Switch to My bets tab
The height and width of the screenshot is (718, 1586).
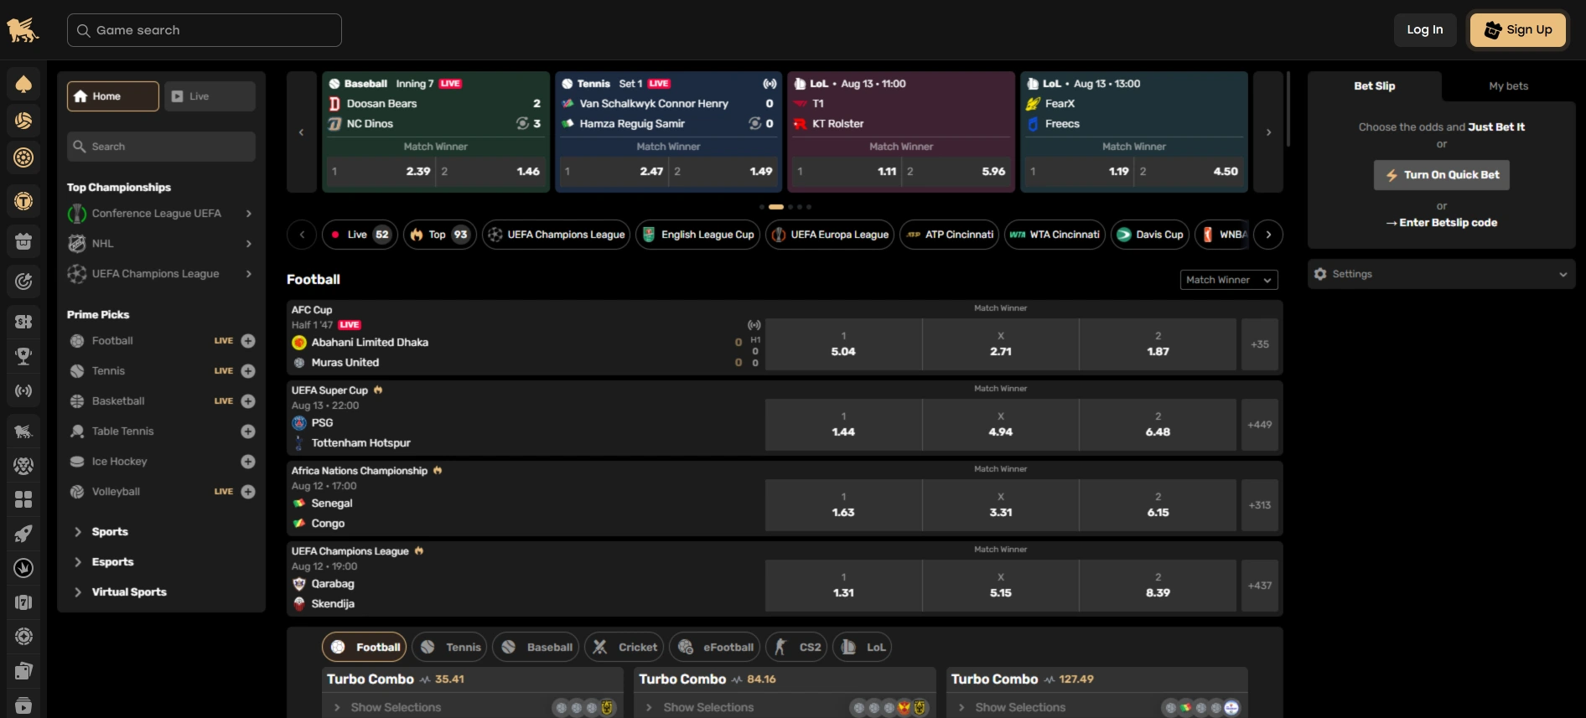click(1508, 86)
